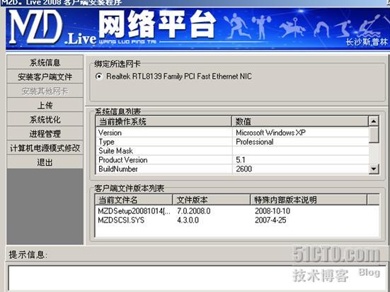Click the system info list scroll-down arrow

click(x=374, y=169)
